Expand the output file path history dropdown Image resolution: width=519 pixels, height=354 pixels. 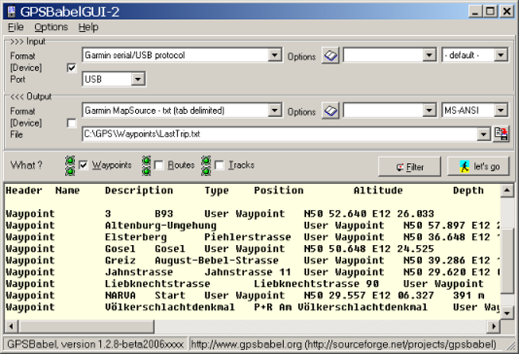(x=484, y=134)
